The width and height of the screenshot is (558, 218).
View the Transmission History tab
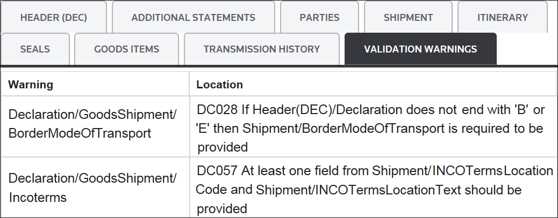(x=262, y=49)
